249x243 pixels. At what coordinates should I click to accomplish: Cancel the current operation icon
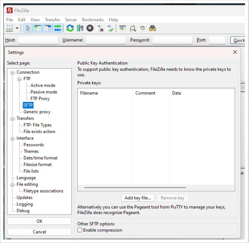point(90,29)
